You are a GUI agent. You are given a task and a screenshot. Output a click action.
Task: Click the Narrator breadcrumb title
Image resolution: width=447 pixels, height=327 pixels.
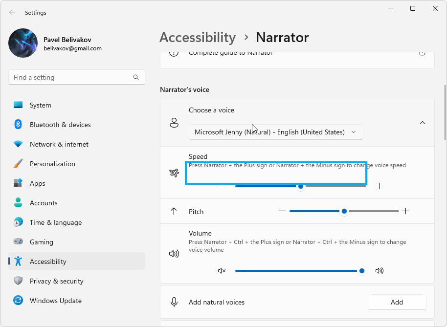click(282, 37)
